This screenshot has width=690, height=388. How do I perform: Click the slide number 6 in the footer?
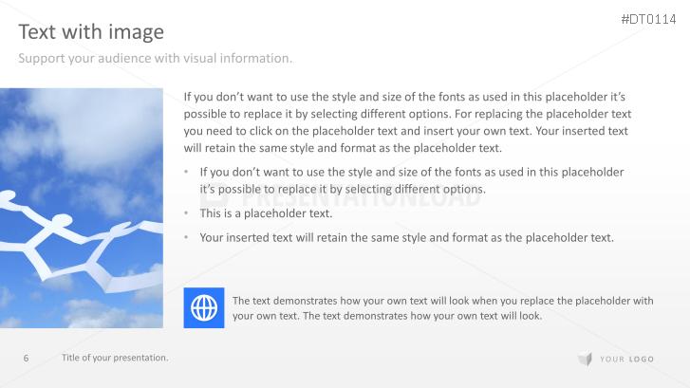(27, 358)
